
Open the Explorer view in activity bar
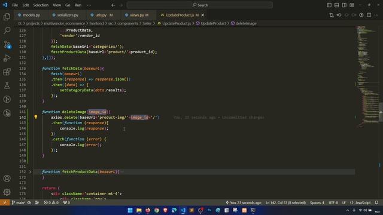click(7, 17)
